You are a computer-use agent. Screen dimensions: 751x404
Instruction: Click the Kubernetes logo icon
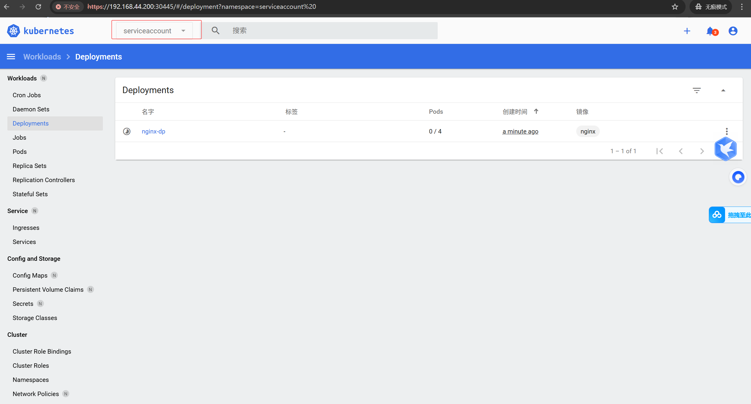(13, 31)
